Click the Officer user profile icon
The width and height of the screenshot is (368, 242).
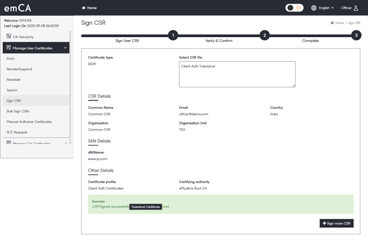(355, 8)
